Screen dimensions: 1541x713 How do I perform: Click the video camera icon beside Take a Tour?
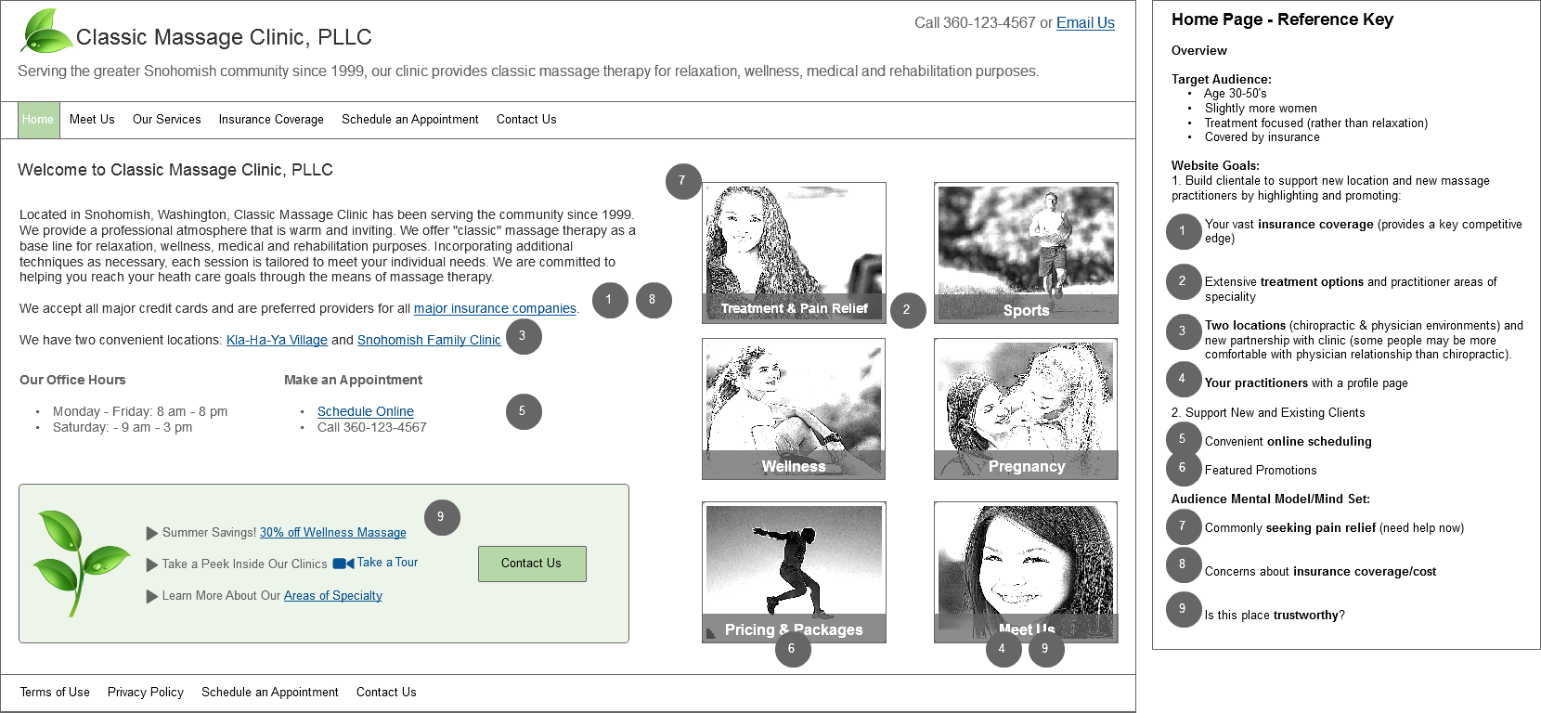click(x=343, y=564)
